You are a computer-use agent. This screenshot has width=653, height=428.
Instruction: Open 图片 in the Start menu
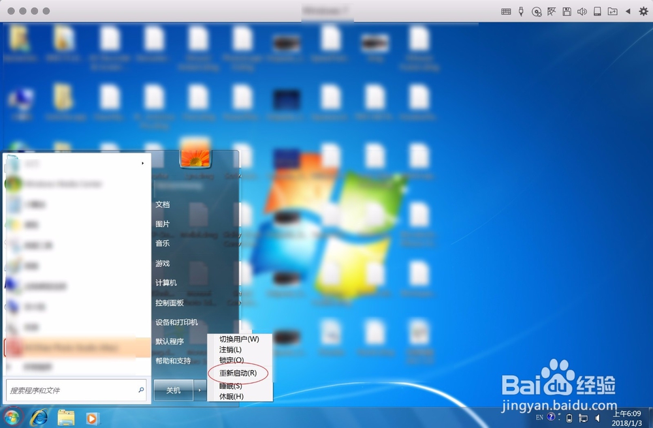pyautogui.click(x=163, y=224)
